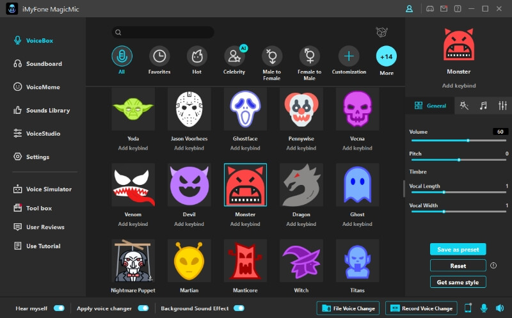This screenshot has width=512, height=318.
Task: Open the Tool box
Action: point(33,208)
